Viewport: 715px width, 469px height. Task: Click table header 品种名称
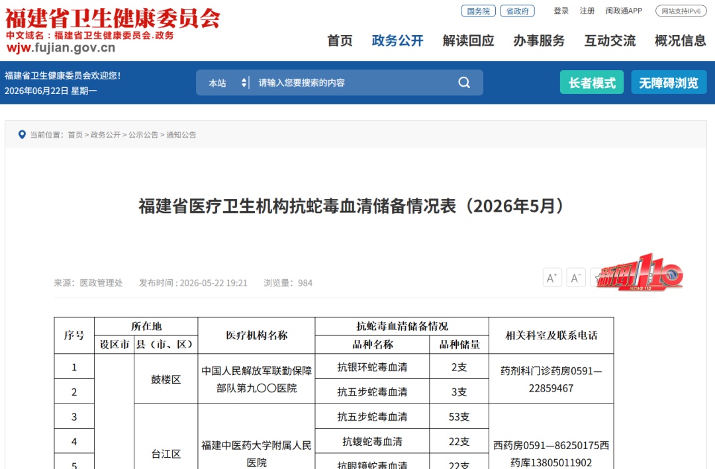[x=373, y=345]
